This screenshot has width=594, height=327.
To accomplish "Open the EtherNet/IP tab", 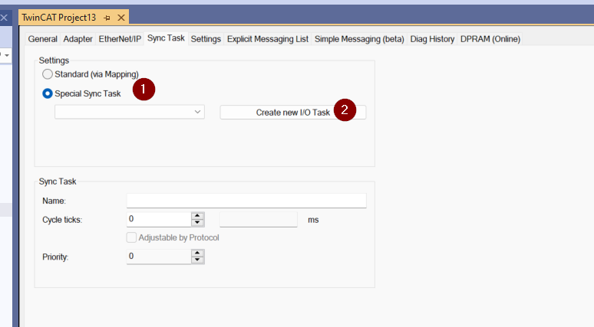I will tap(120, 39).
